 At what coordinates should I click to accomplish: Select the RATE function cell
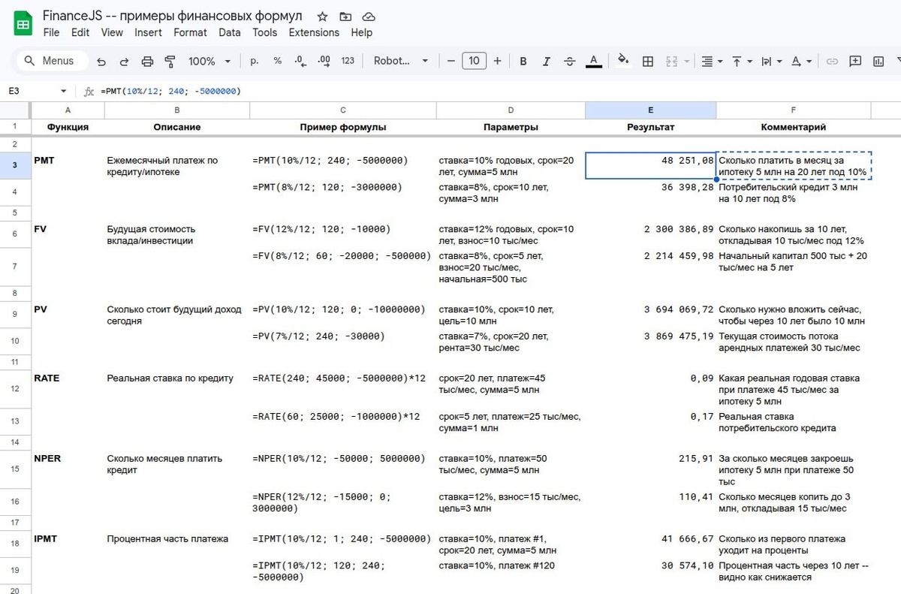68,388
